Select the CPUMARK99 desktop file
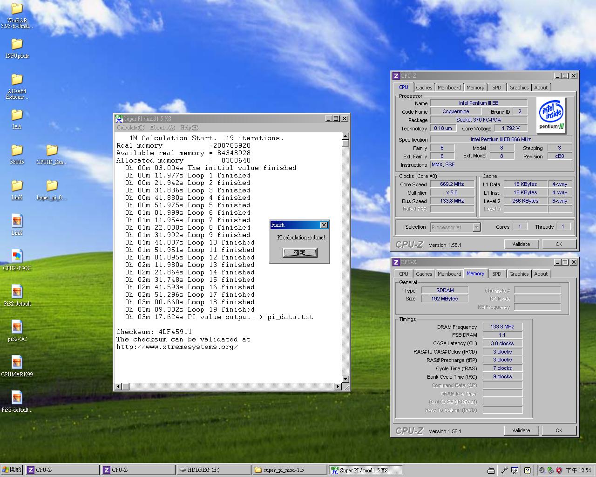 point(17,362)
